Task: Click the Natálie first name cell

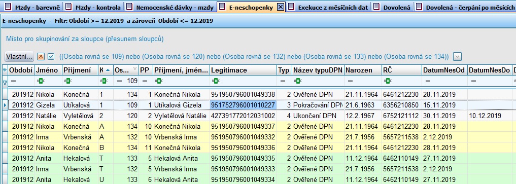Action: point(48,116)
